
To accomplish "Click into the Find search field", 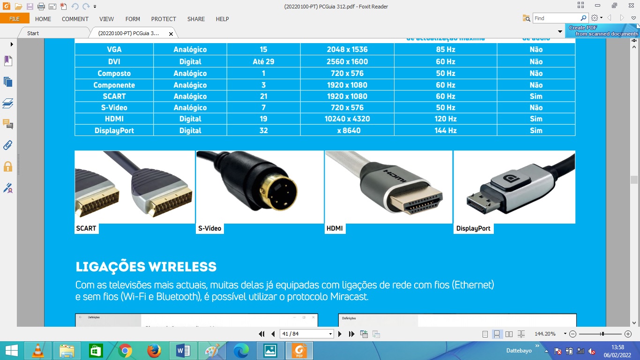I will 557,18.
